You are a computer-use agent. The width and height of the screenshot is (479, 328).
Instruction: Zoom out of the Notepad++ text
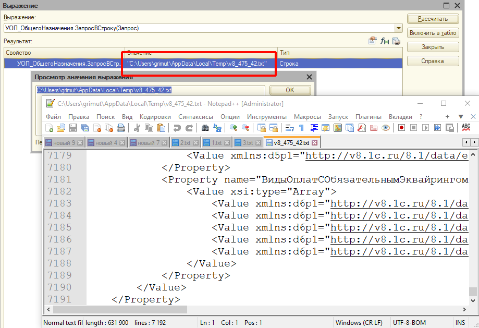coord(245,127)
